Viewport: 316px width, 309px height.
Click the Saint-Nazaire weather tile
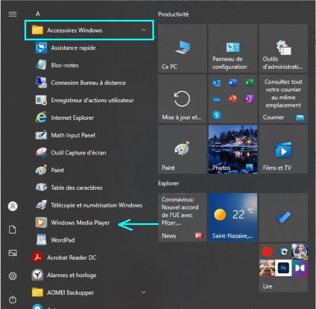233,218
